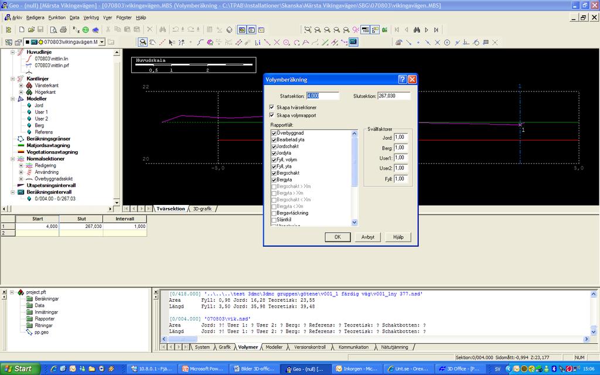Expand the Överbyggnadsskikt tree node

(21, 179)
